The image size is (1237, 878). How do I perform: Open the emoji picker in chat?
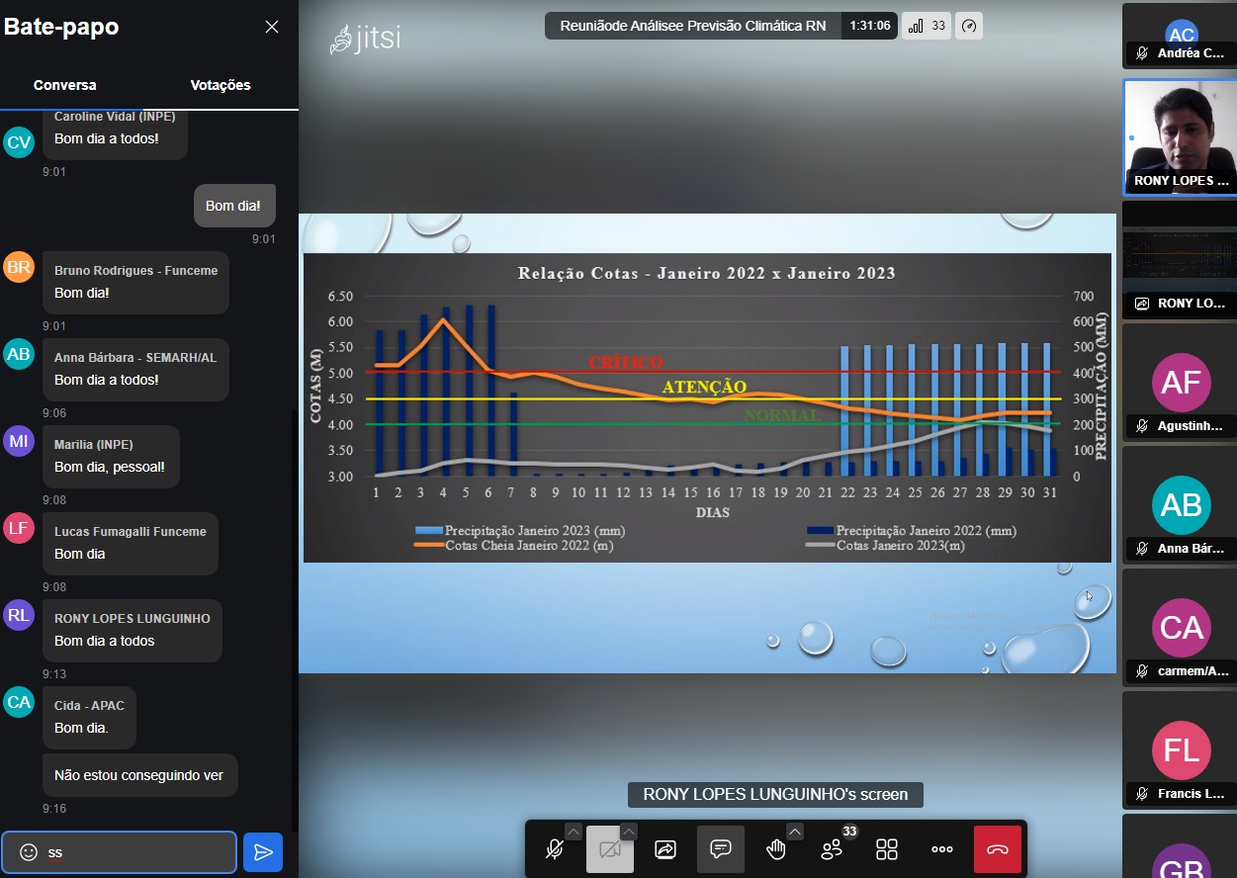[29, 852]
